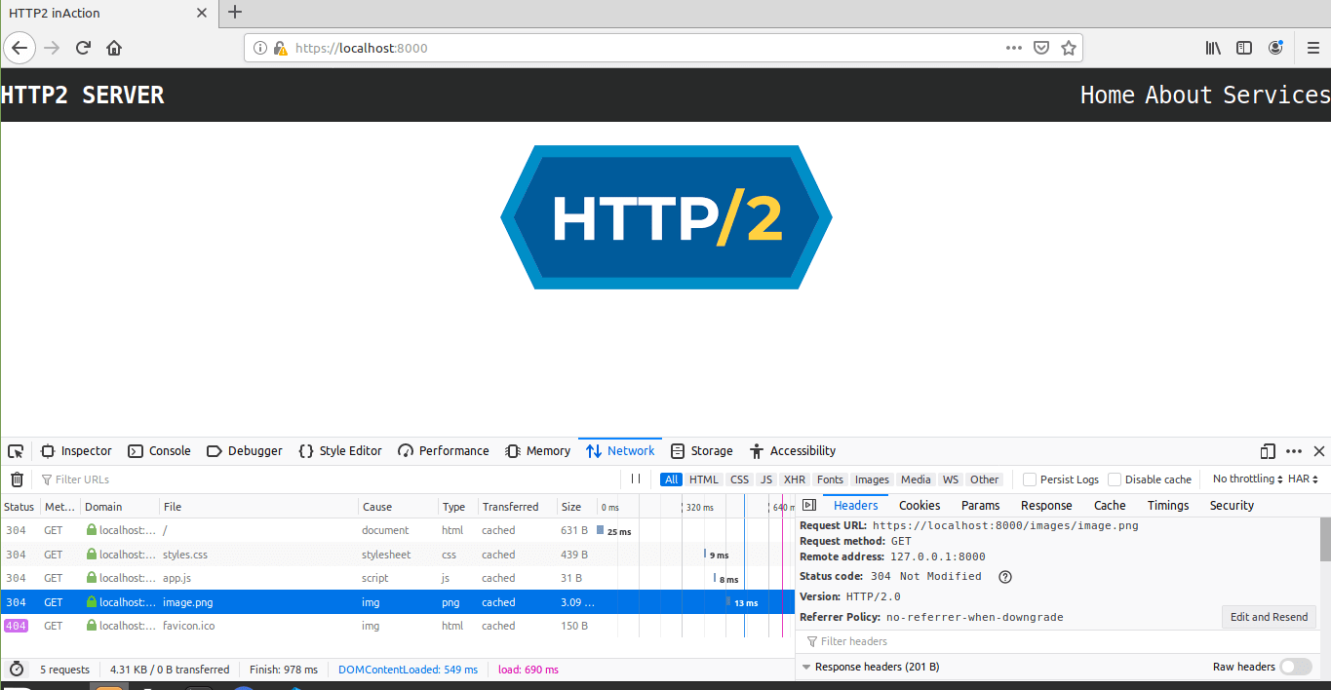The height and width of the screenshot is (690, 1331).
Task: Go to the browser Home page icon
Action: point(114,48)
